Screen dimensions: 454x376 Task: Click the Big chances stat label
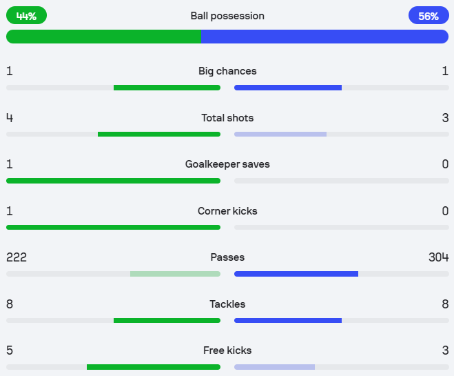tap(227, 71)
